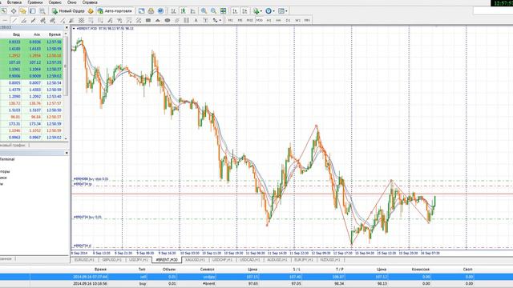
Task: Select the horizontal line tool
Action: tap(5, 20)
